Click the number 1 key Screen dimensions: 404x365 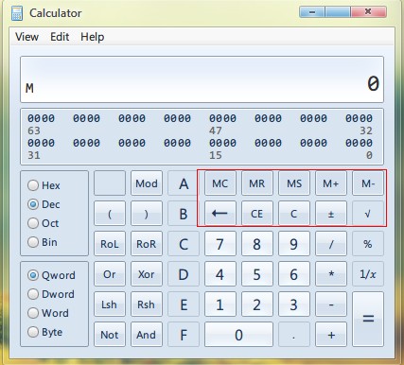(220, 304)
